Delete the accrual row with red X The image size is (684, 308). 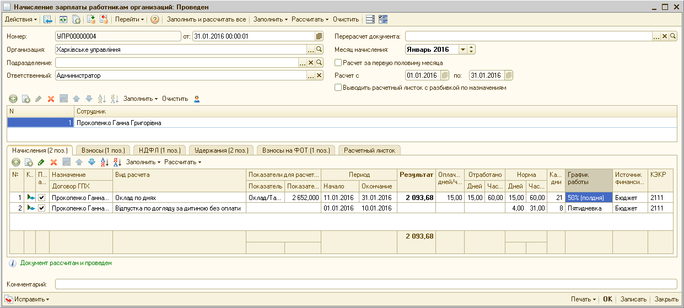tap(54, 162)
